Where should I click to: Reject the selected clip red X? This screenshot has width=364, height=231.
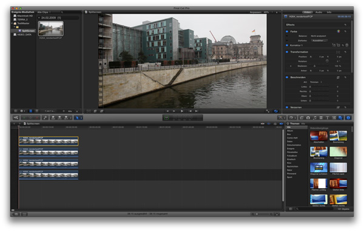[x=36, y=118]
